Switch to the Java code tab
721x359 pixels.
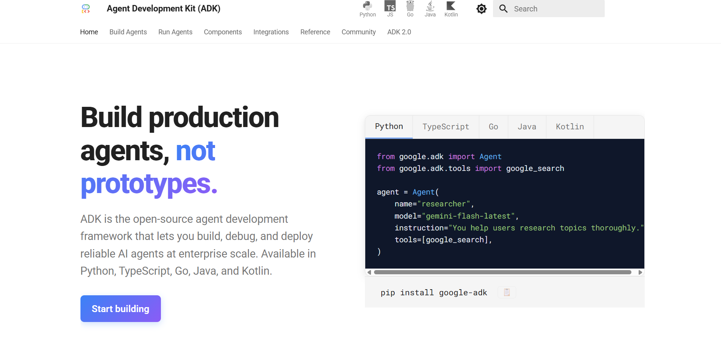[x=527, y=127]
